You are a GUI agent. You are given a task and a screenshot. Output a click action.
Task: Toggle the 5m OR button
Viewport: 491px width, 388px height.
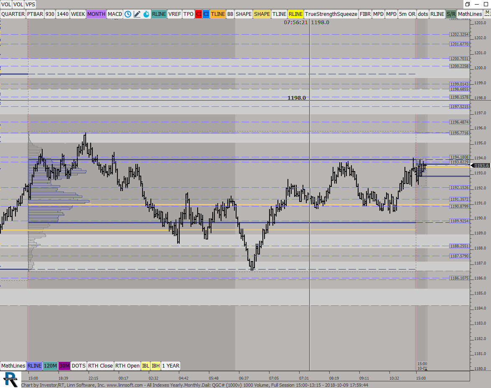coord(407,14)
